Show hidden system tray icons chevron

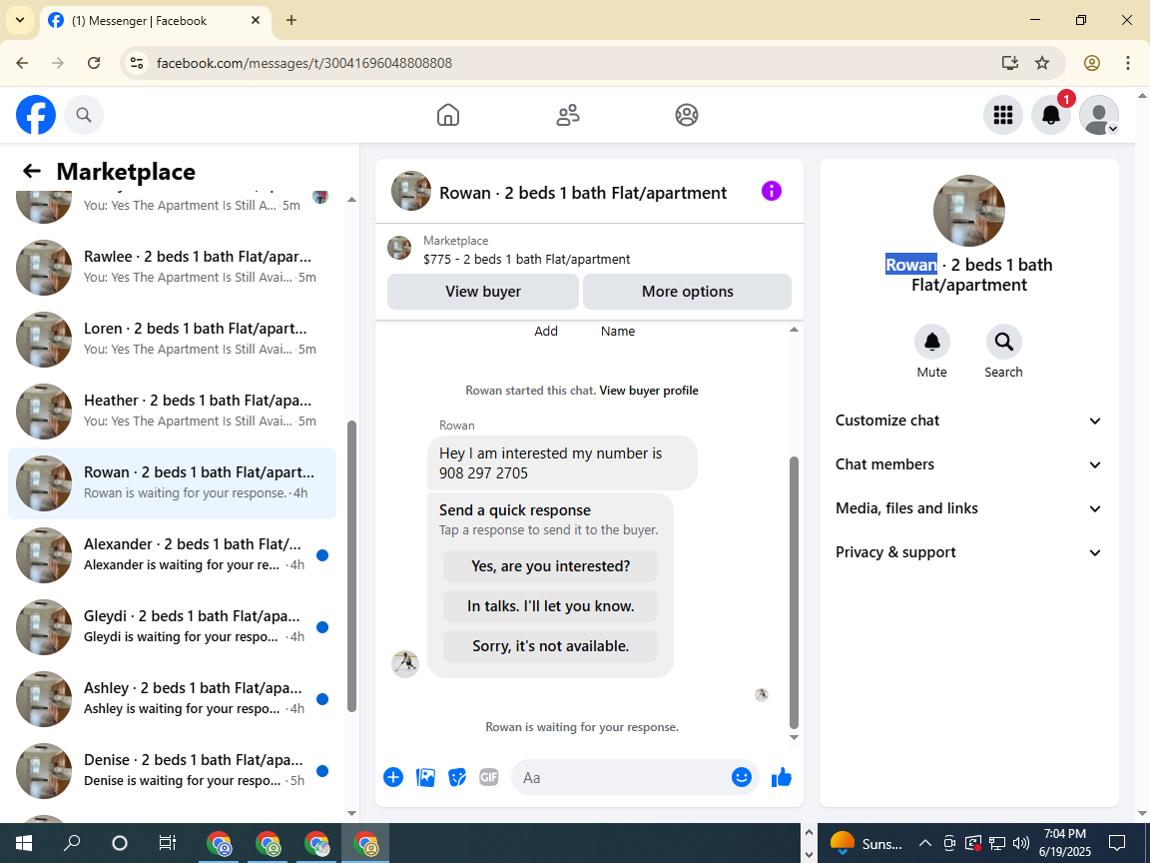tap(925, 842)
